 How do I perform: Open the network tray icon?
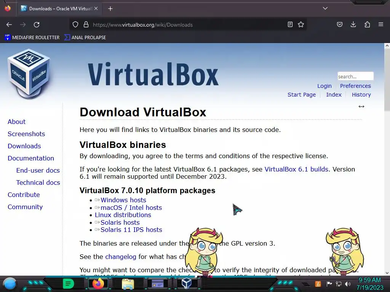point(338,284)
